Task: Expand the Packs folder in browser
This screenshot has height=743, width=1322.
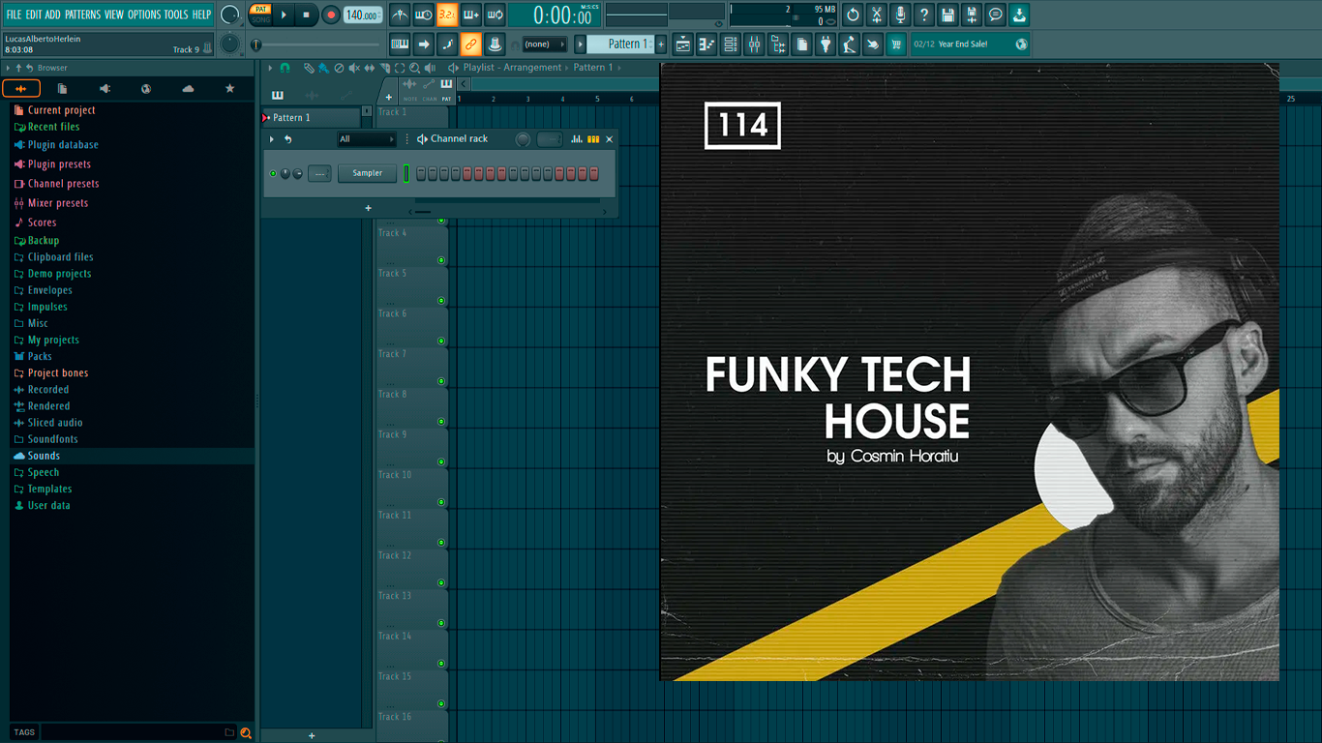Action: coord(33,356)
